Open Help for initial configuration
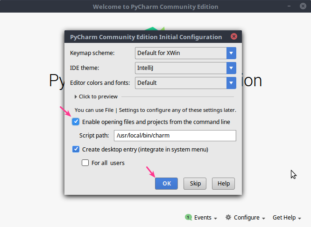The width and height of the screenshot is (311, 227). pyautogui.click(x=223, y=184)
